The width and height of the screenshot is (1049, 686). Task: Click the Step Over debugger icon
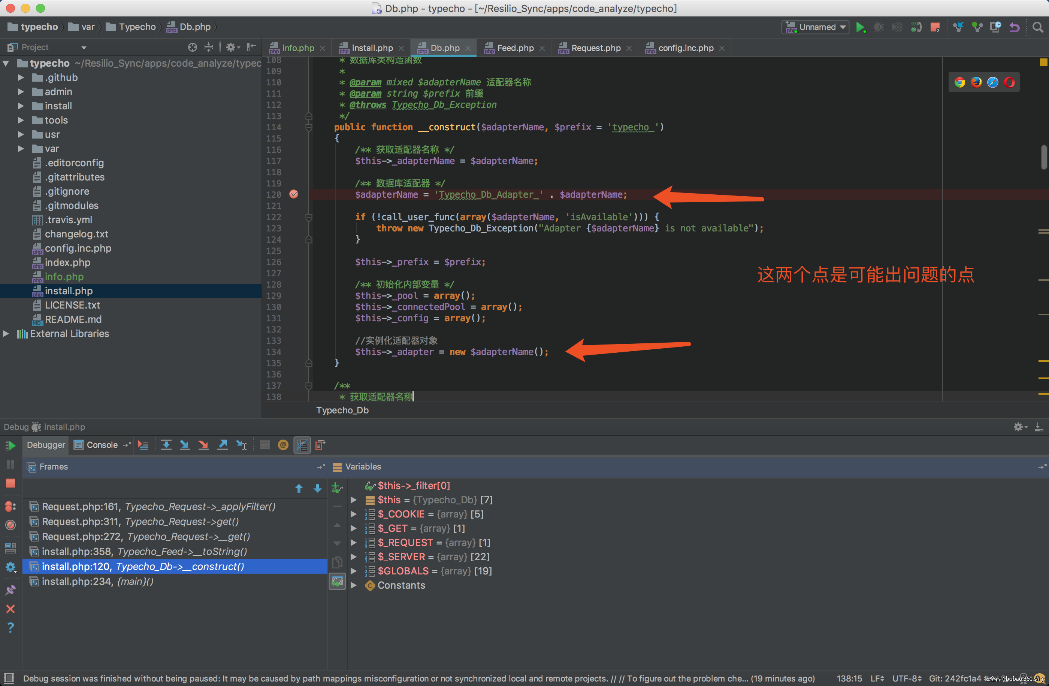coord(166,445)
